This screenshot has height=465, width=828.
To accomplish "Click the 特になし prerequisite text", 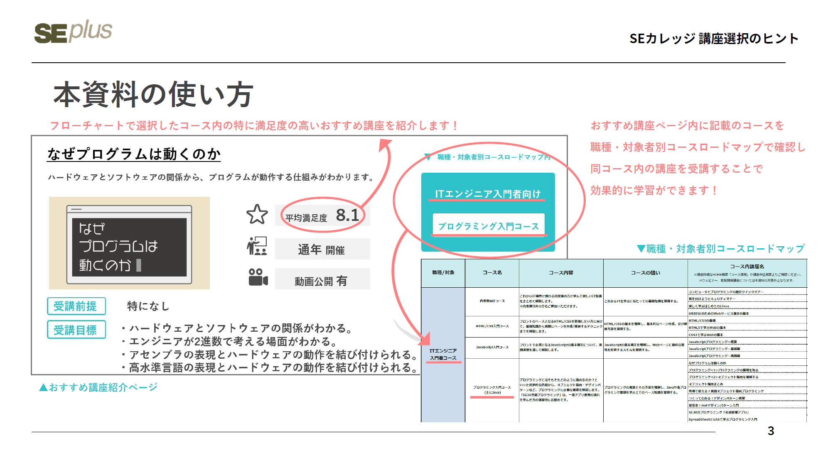I will click(148, 306).
